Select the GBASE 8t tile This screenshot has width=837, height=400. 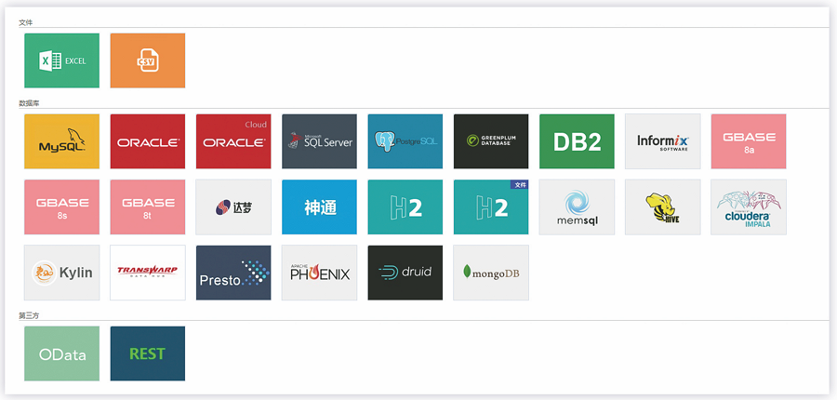[x=148, y=207]
